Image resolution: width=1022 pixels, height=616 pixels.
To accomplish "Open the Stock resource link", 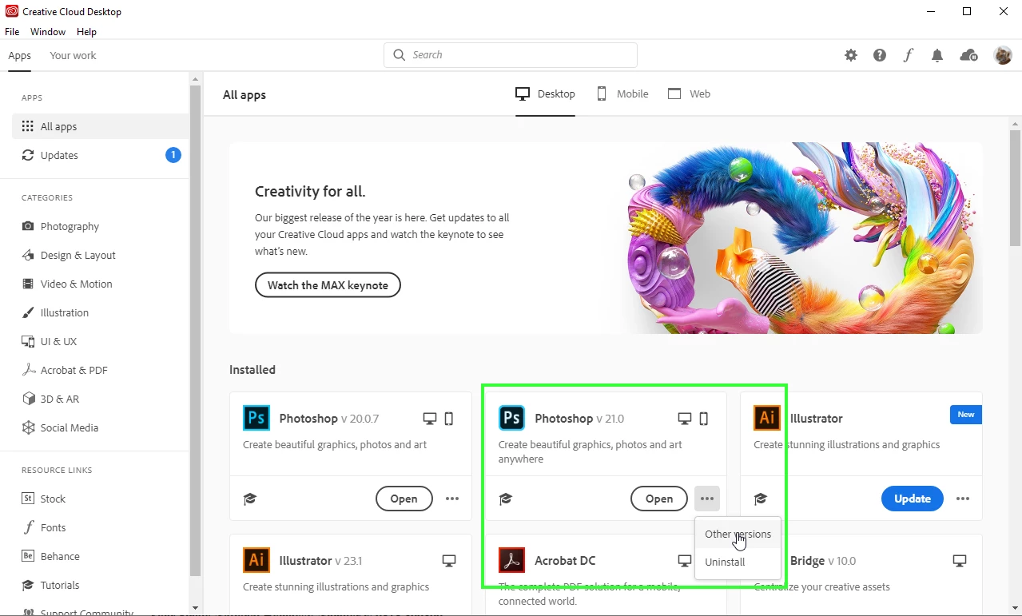I will click(44, 499).
